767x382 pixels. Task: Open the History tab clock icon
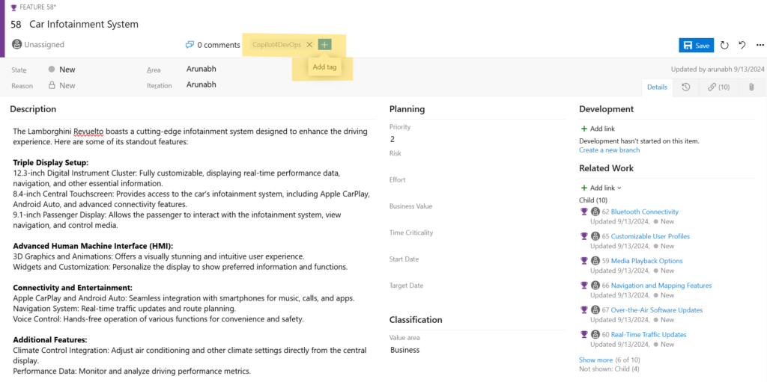[x=686, y=87]
